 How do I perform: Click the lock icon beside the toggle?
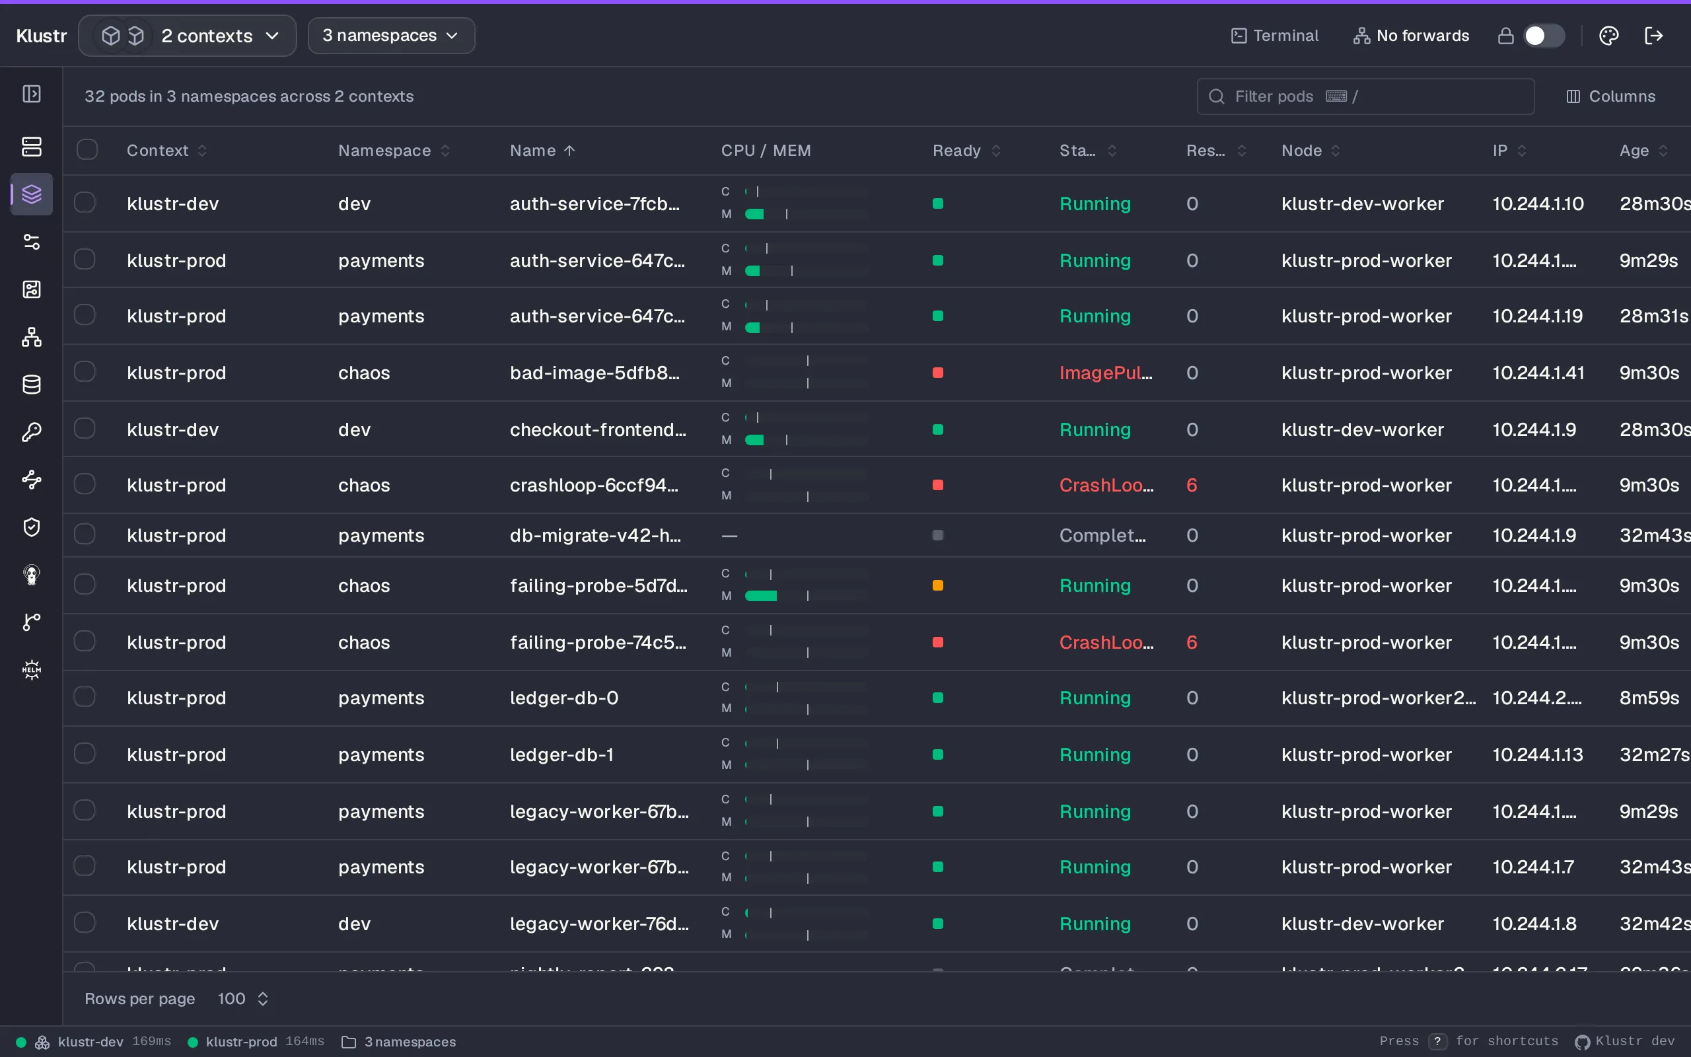pos(1506,36)
